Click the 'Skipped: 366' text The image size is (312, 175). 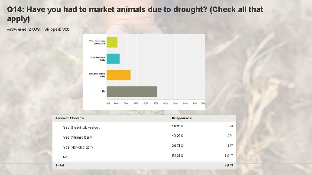click(57, 29)
